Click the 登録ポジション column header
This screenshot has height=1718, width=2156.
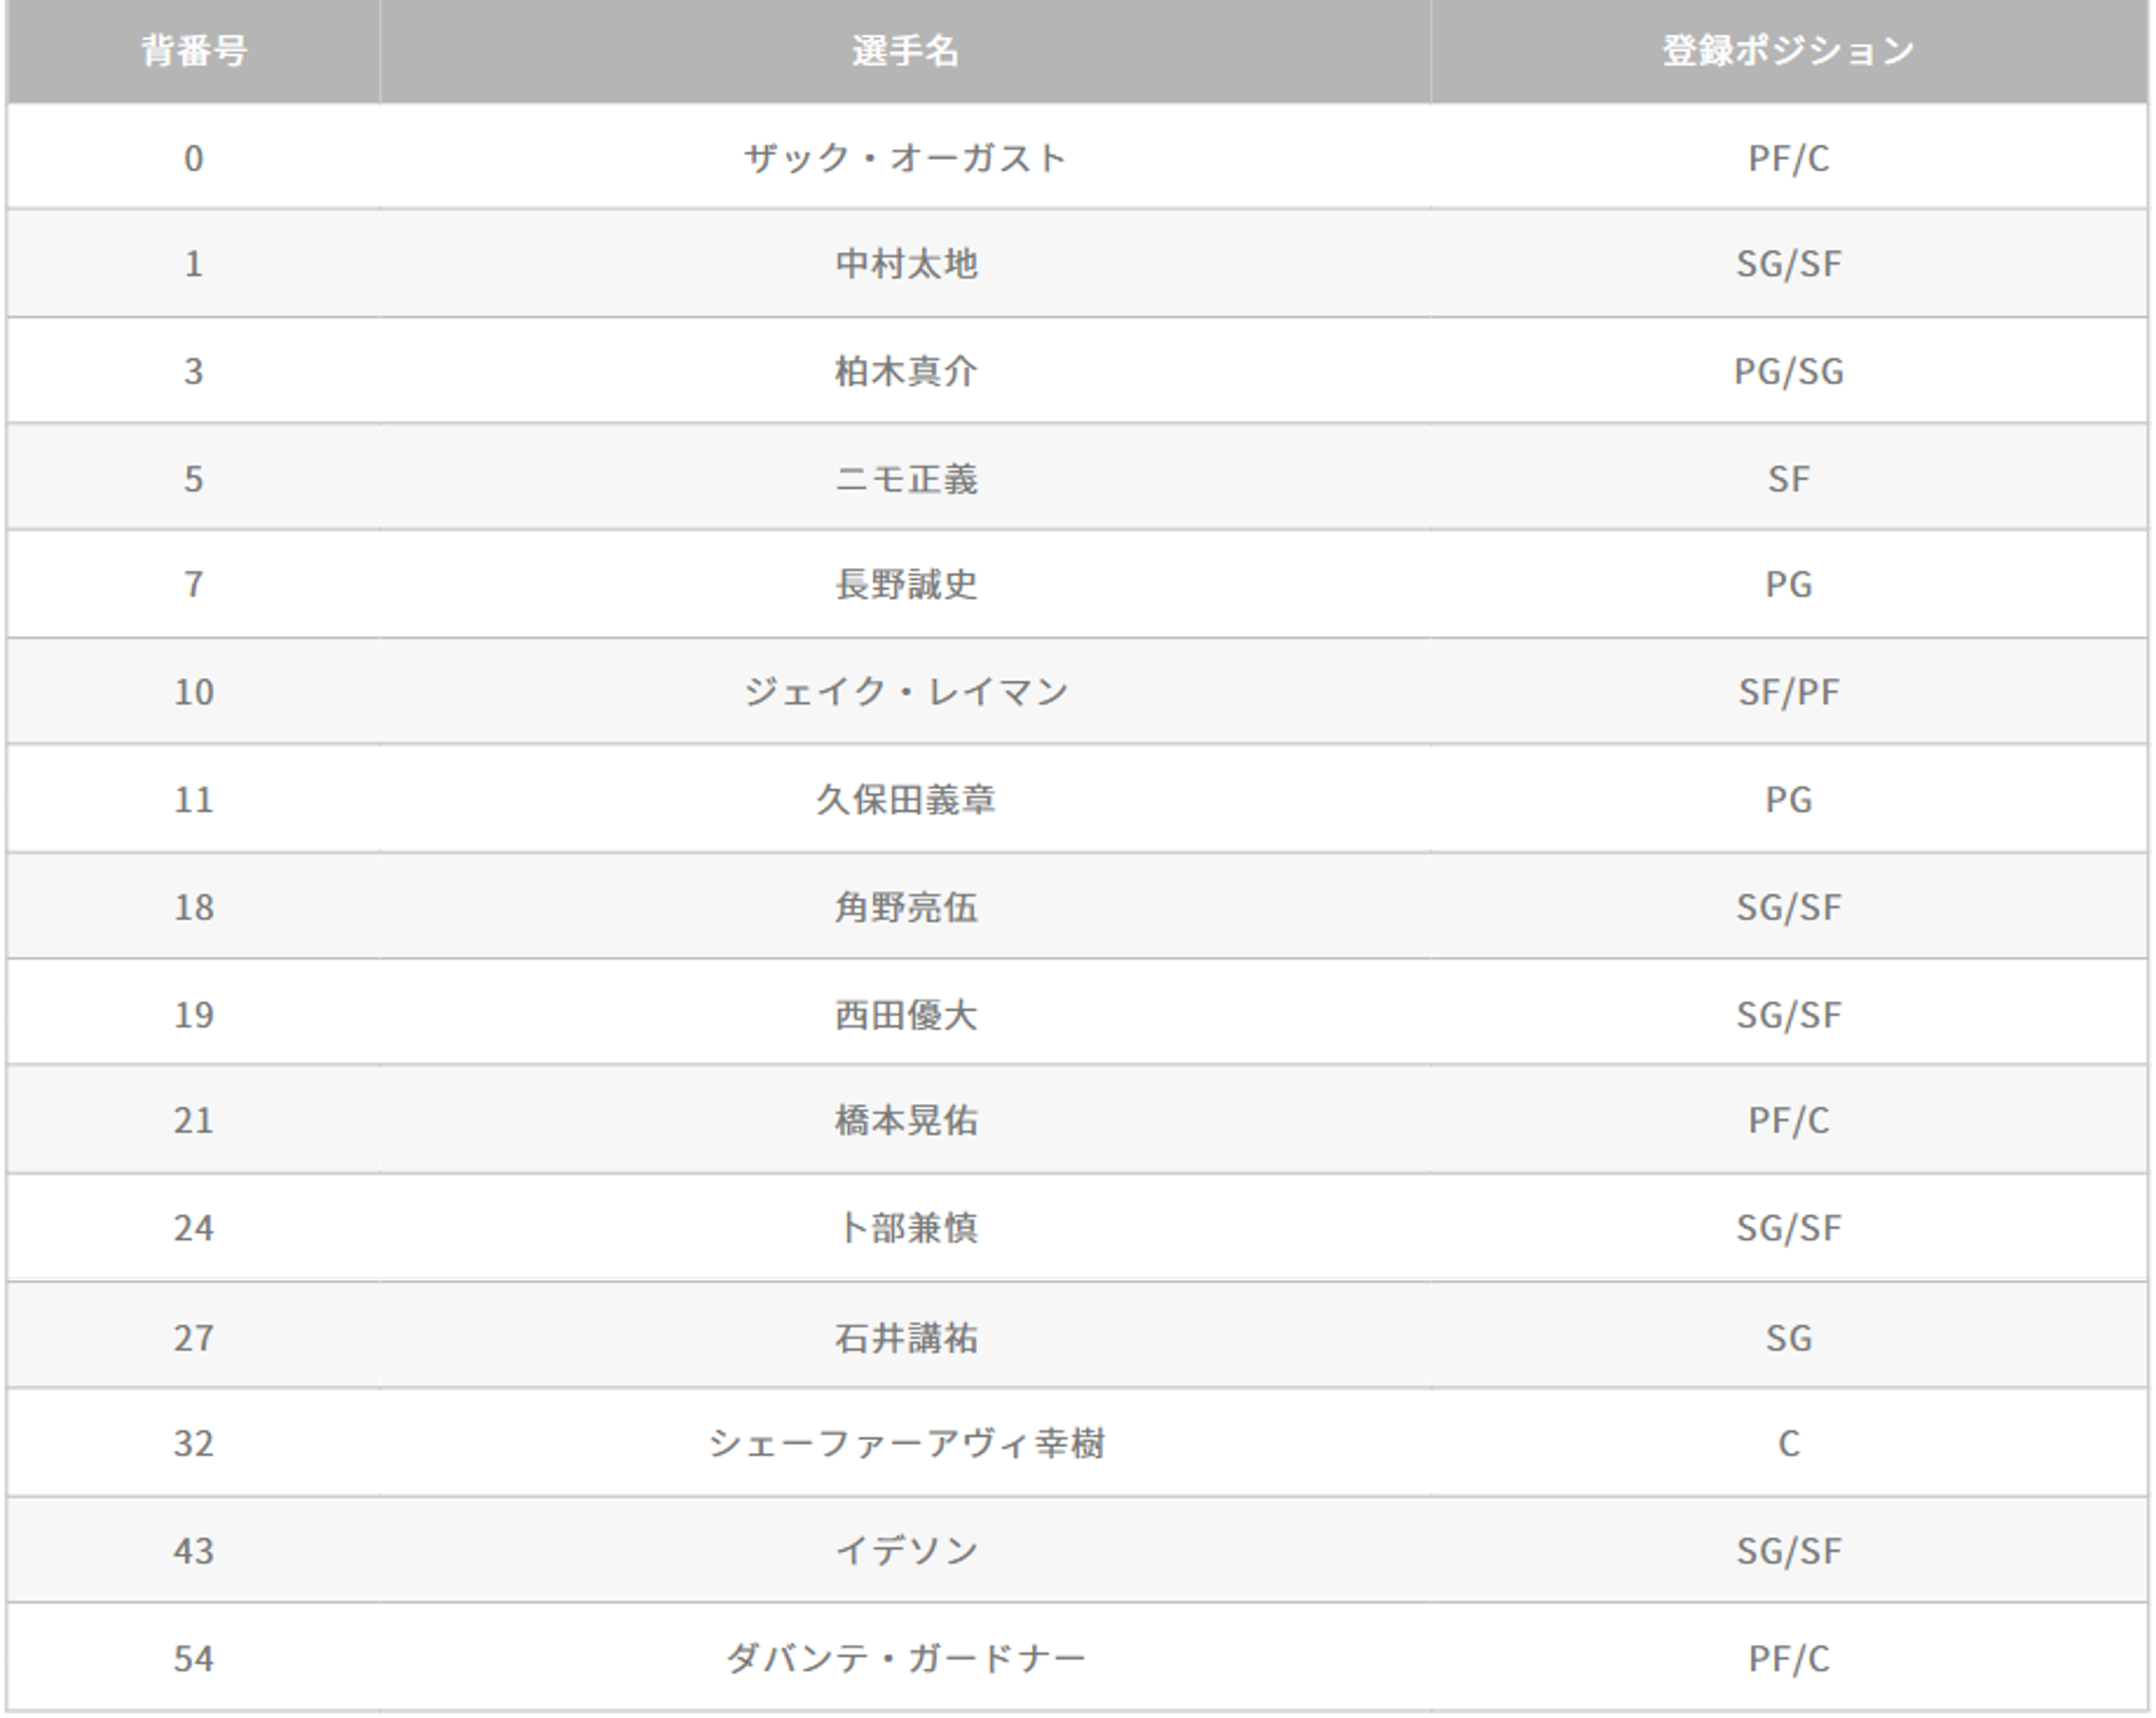[1789, 51]
